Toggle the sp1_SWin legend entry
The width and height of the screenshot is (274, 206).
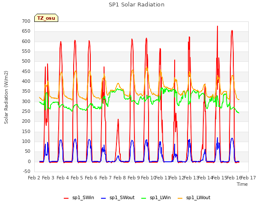tap(79, 198)
